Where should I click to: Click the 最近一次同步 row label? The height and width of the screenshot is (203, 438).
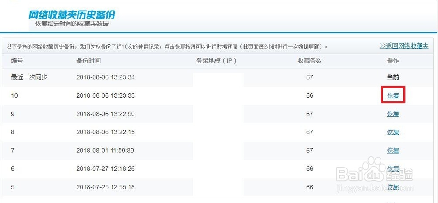click(29, 77)
